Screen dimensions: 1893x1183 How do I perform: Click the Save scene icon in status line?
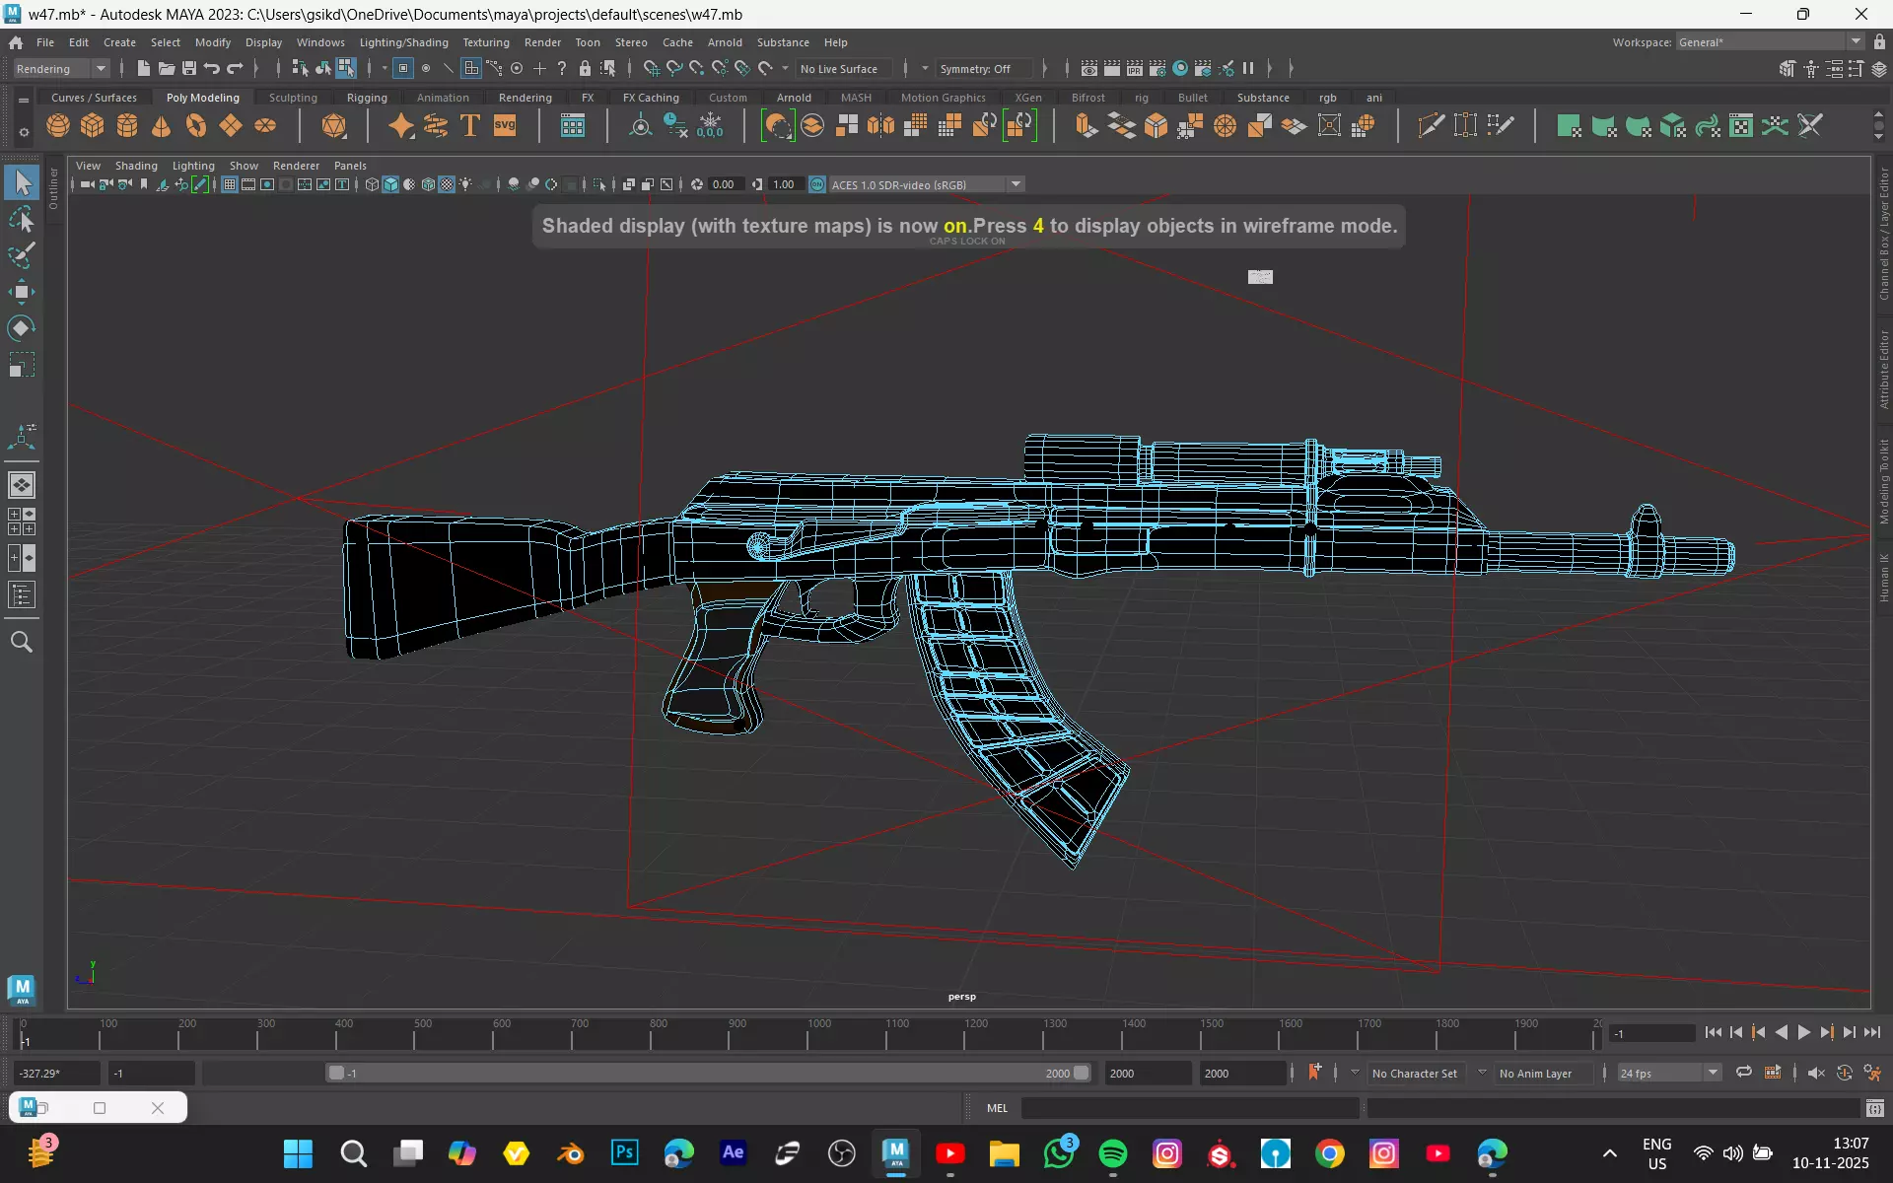click(189, 68)
